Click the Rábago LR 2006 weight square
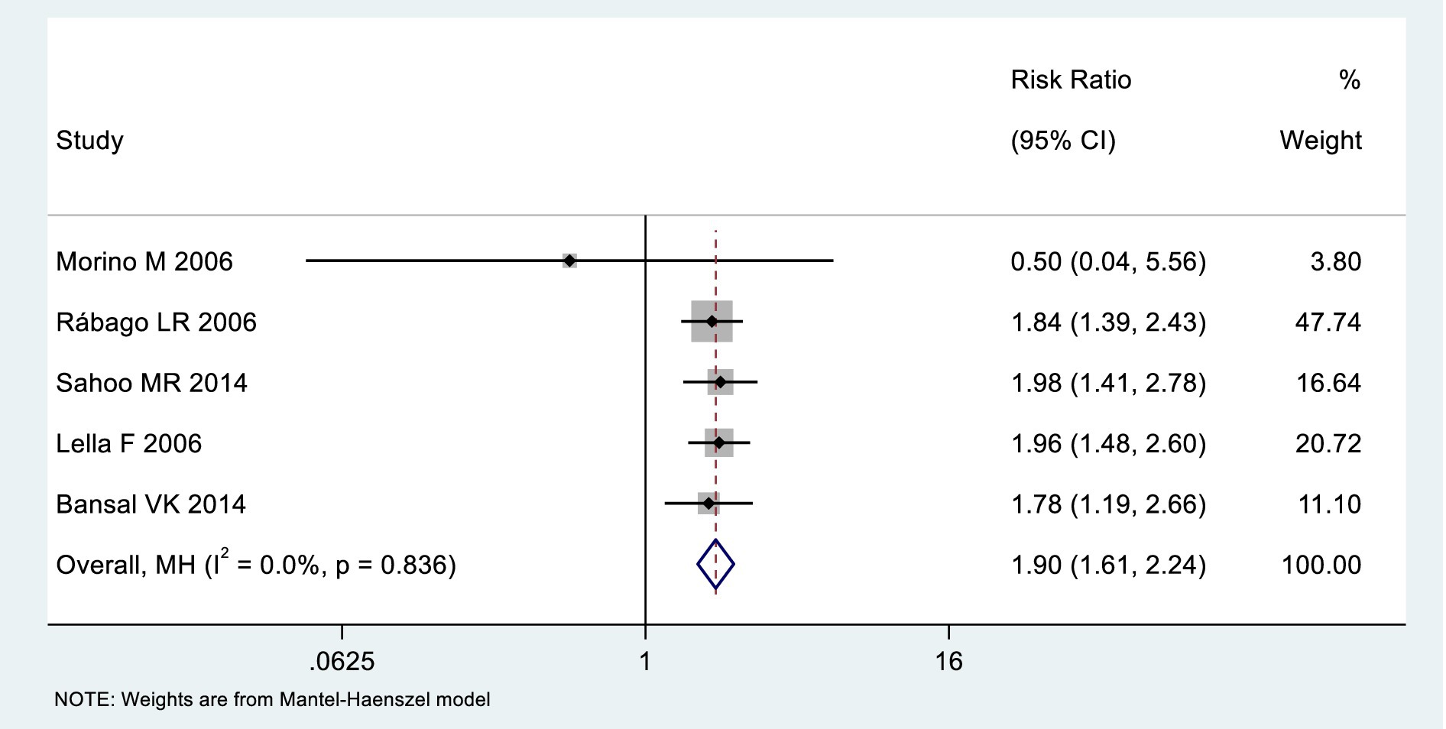This screenshot has width=1446, height=729. pyautogui.click(x=712, y=322)
